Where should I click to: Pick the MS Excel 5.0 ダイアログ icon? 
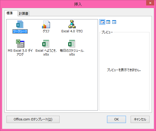point(20,43)
